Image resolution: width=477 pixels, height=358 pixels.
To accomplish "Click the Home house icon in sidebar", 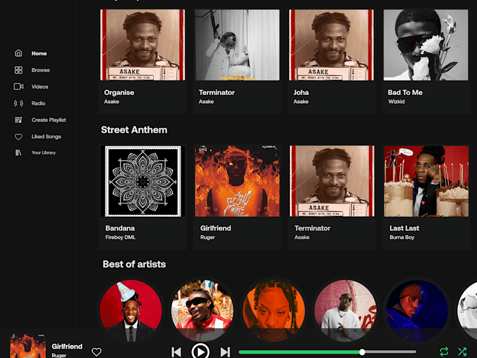I will 18,53.
